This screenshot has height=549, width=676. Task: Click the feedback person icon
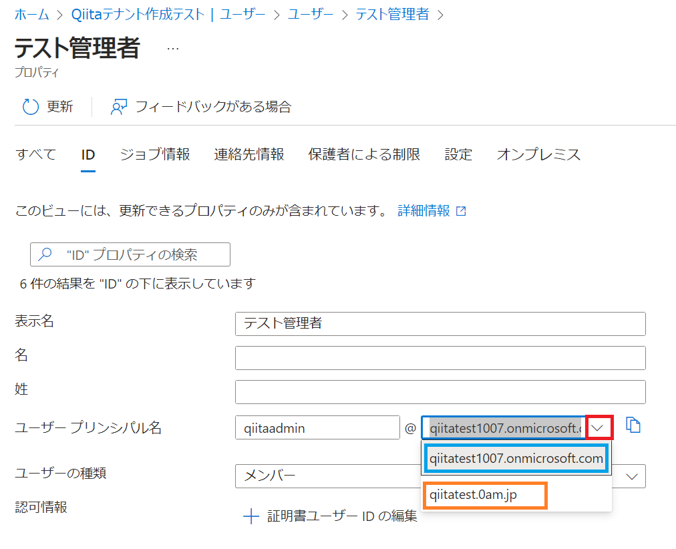119,107
